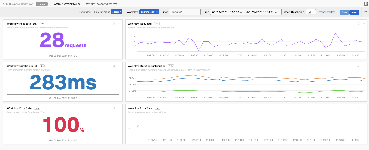
Task: Click the optional Filter input field
Action: (x=184, y=12)
